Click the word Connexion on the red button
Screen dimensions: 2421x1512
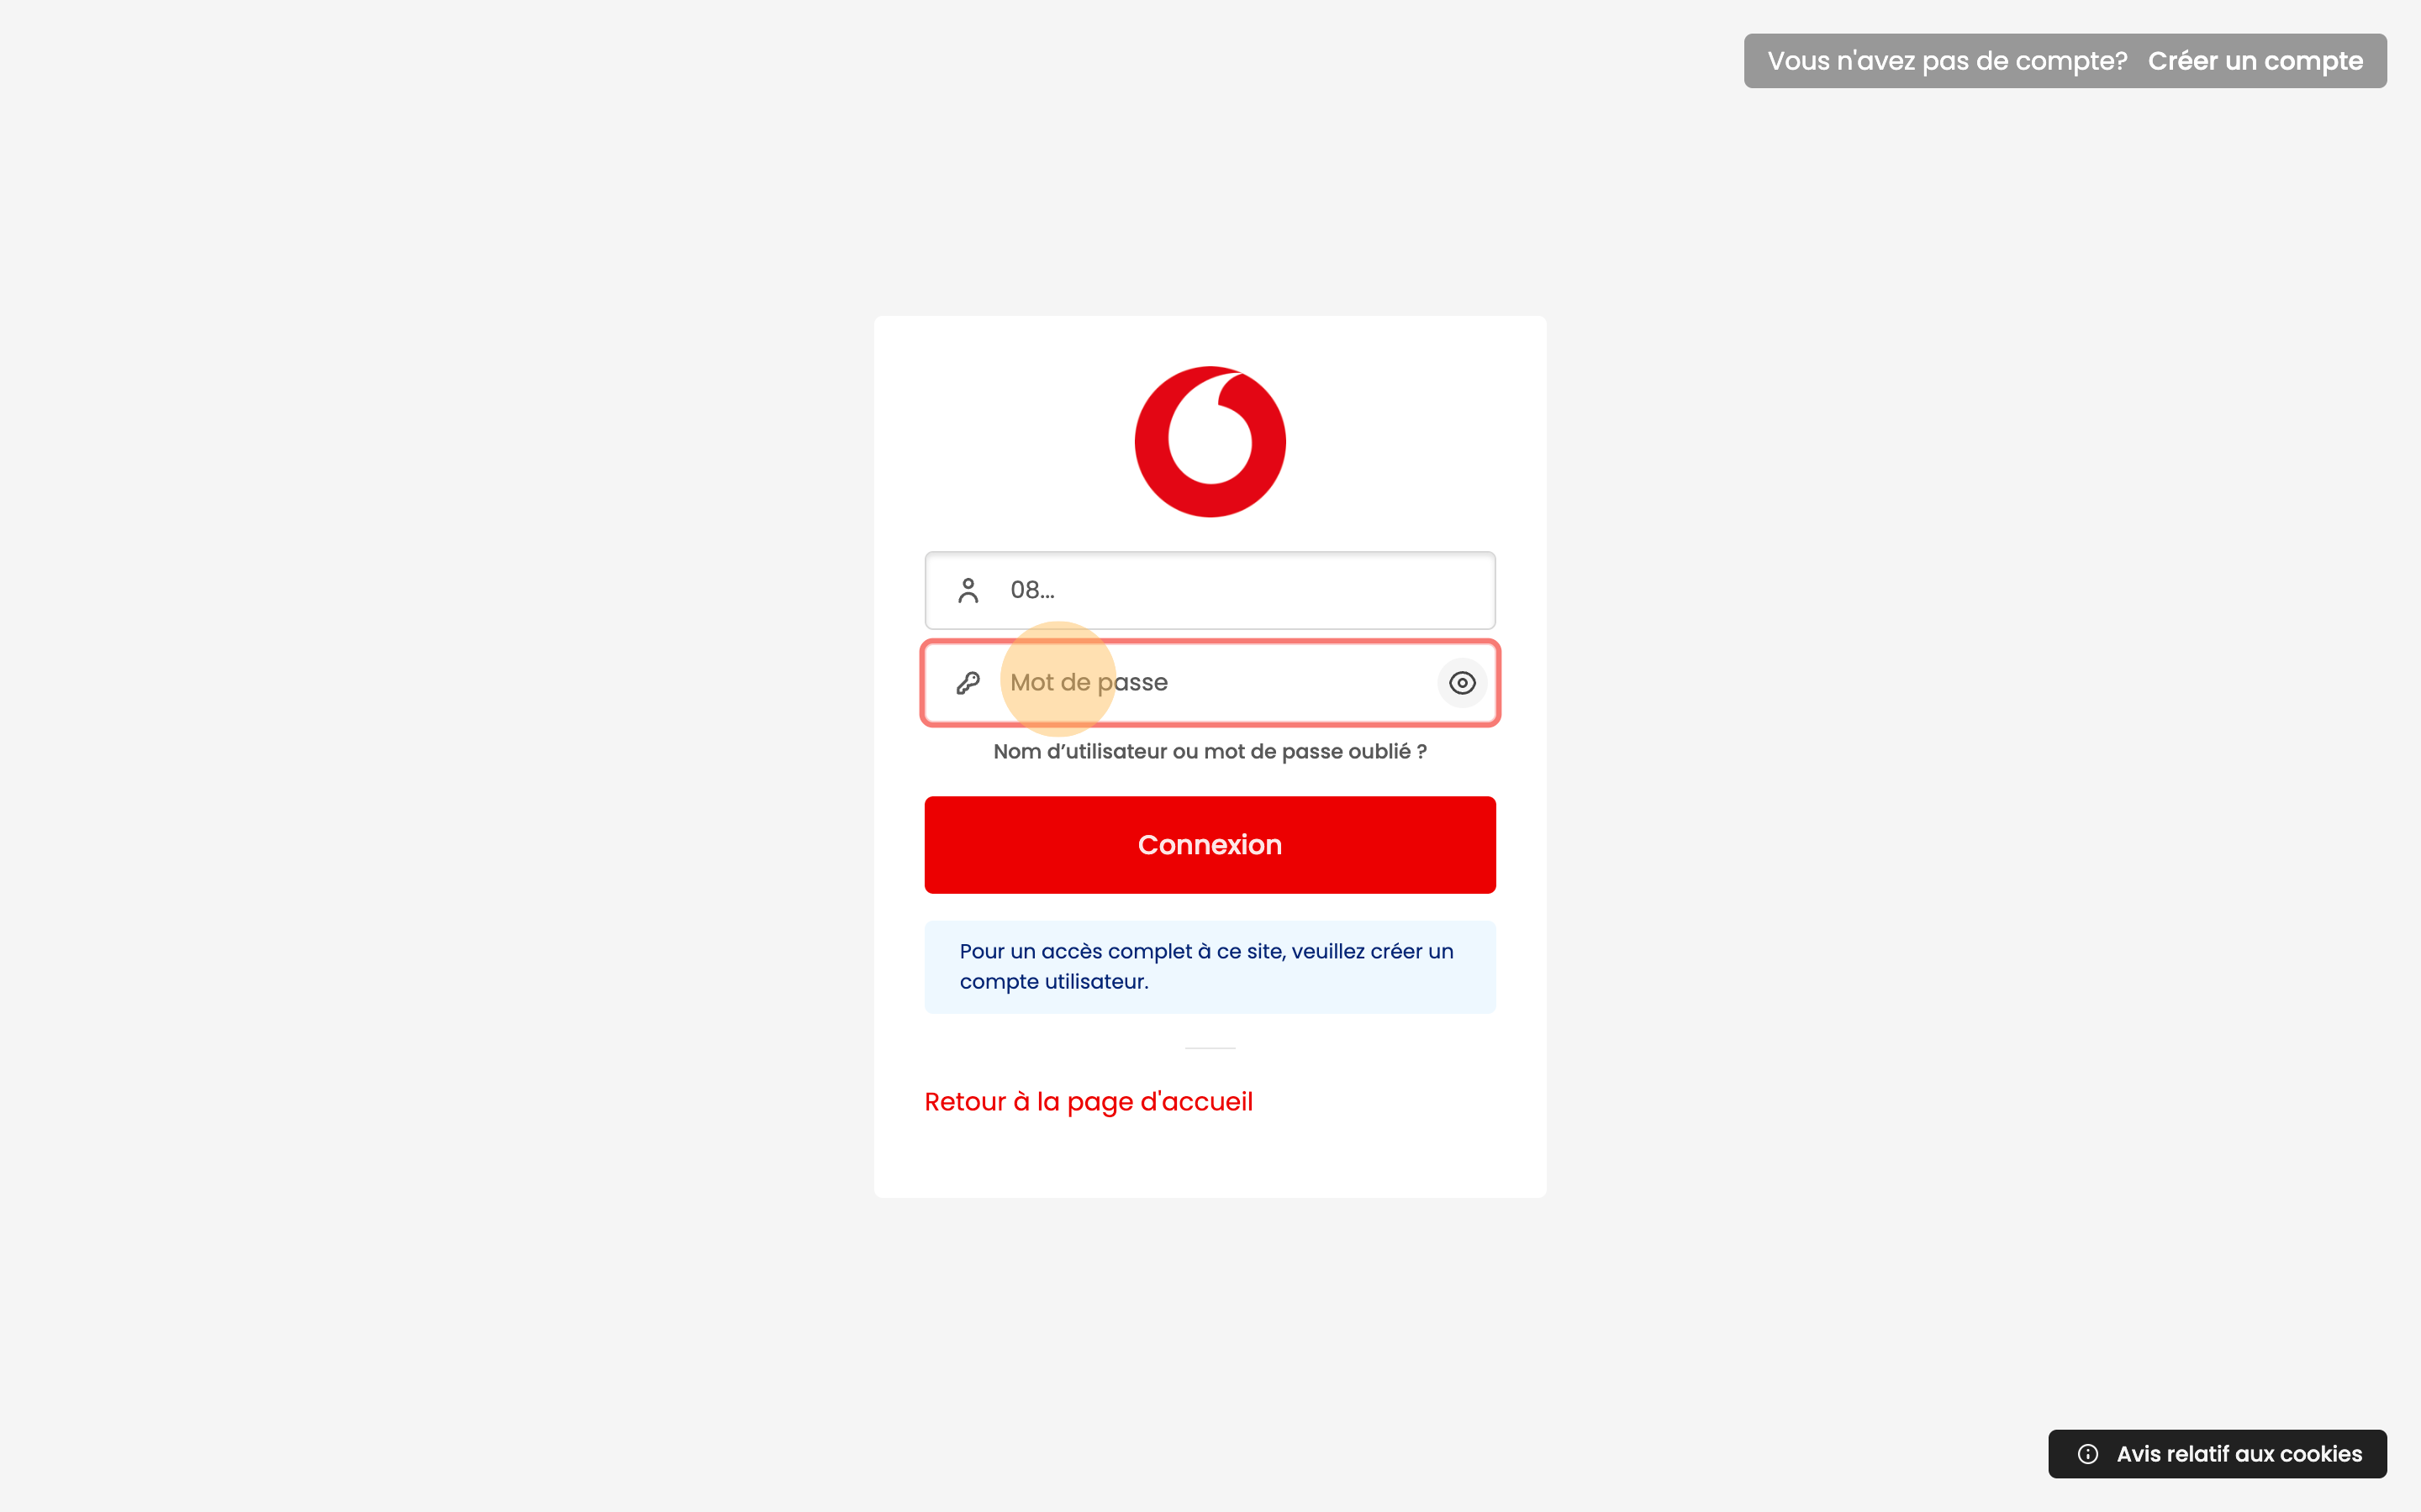click(1210, 845)
